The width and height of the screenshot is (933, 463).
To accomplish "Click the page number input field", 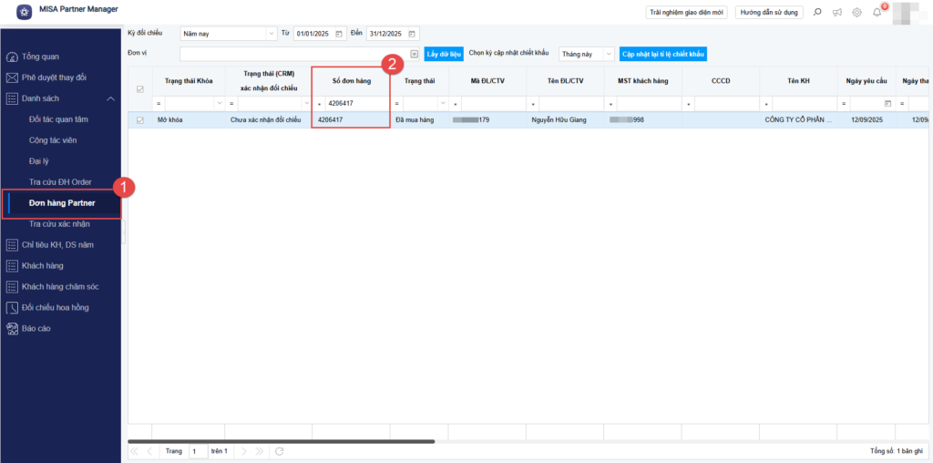I will (198, 451).
